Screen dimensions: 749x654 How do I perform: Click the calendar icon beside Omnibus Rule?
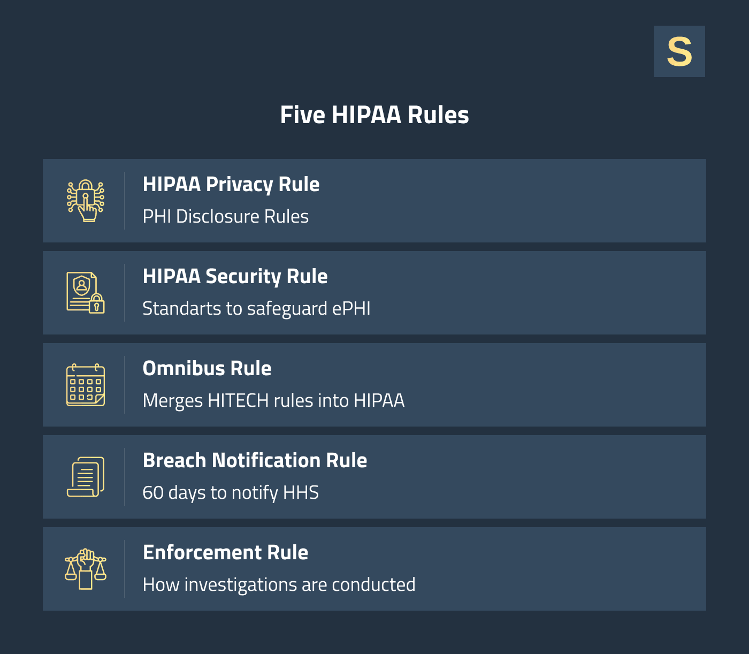(x=85, y=384)
